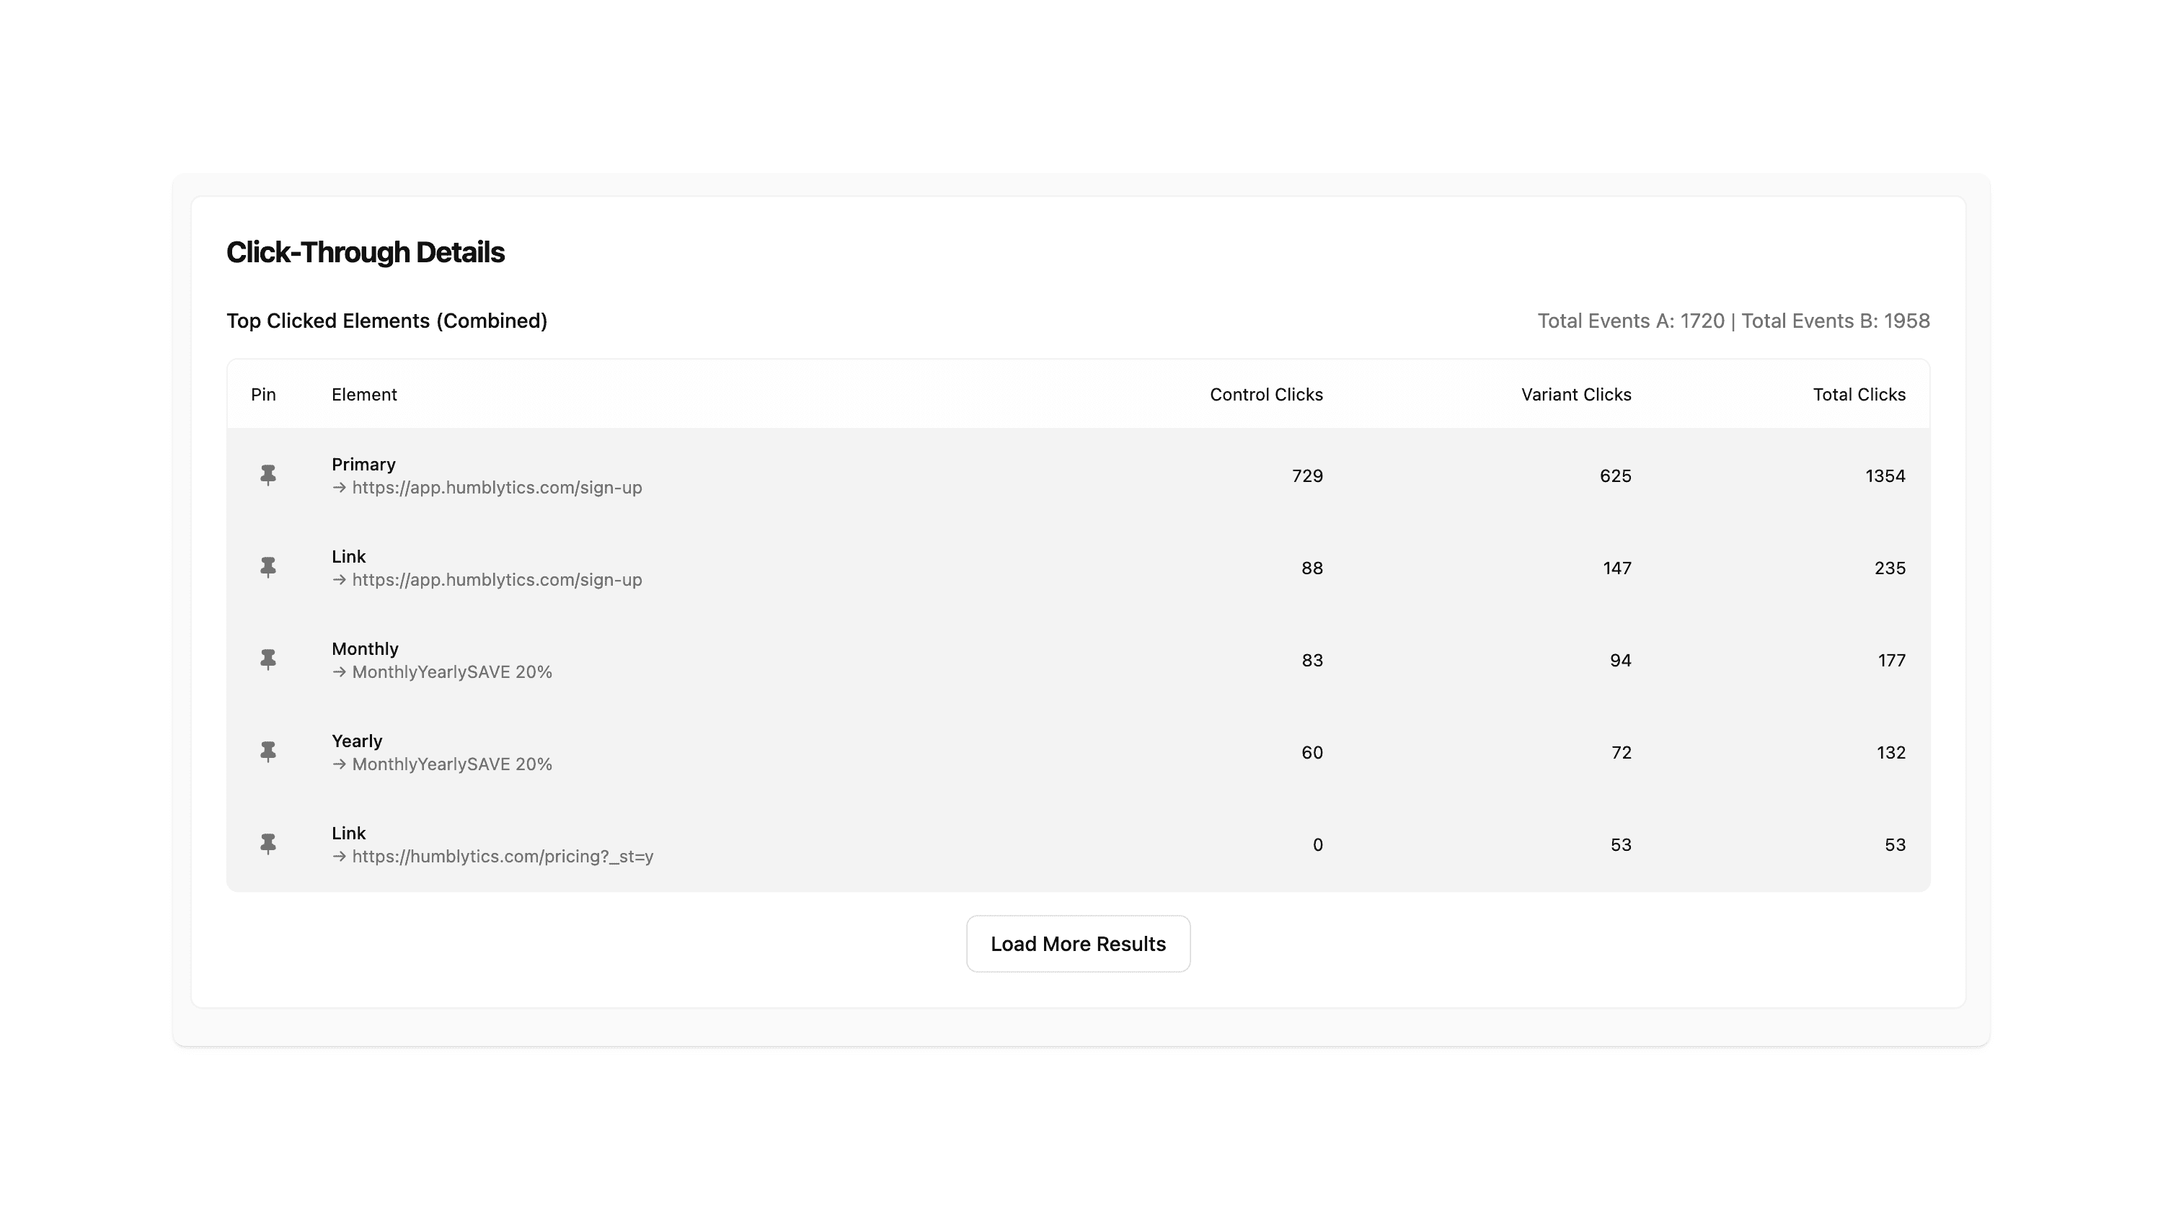
Task: Click the Load More Results button
Action: 1078,944
